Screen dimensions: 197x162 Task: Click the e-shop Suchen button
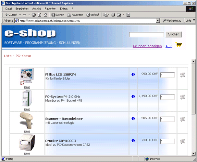pos(174,34)
